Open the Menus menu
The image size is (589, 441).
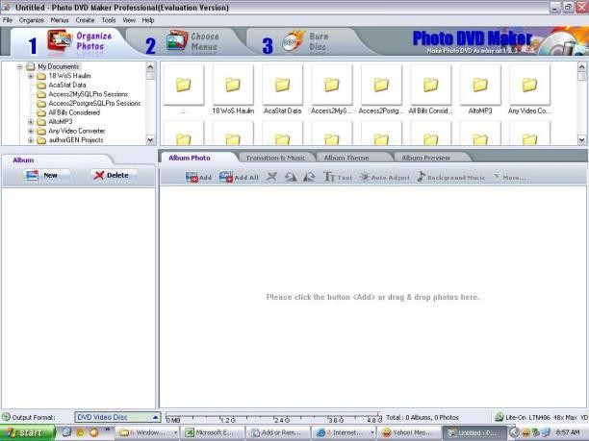click(x=60, y=20)
